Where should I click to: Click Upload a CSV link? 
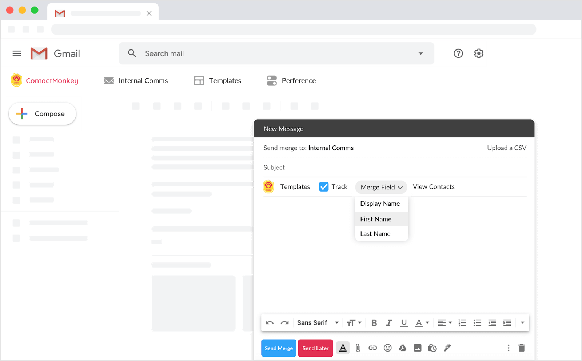507,148
